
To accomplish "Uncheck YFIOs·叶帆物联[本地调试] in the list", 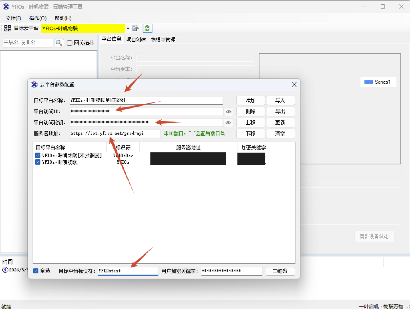I will 38,155.
